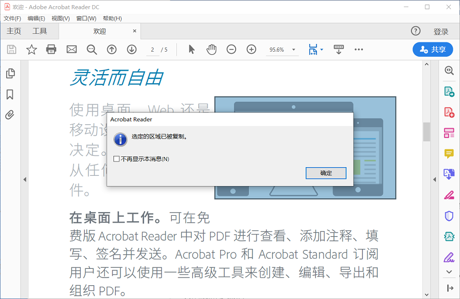Open Export PDF tool in right pane
Viewport: 460px width, 299px height.
[x=449, y=91]
